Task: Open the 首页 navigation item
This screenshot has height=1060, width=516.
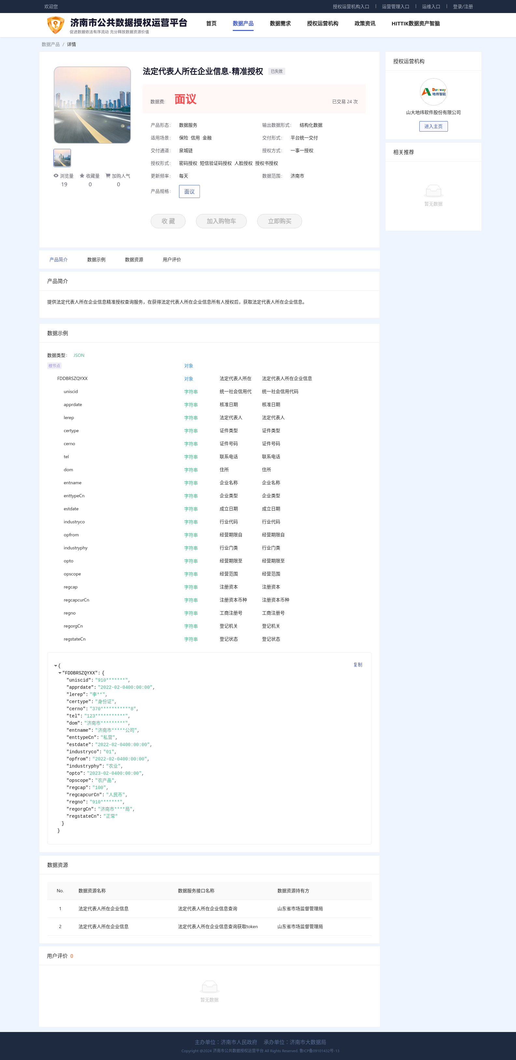Action: (211, 23)
